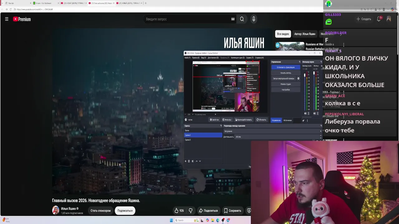Viewport: 399px width, 224px height.
Task: Mute Mic/Aux in OBS mixer
Action: (x=314, y=113)
